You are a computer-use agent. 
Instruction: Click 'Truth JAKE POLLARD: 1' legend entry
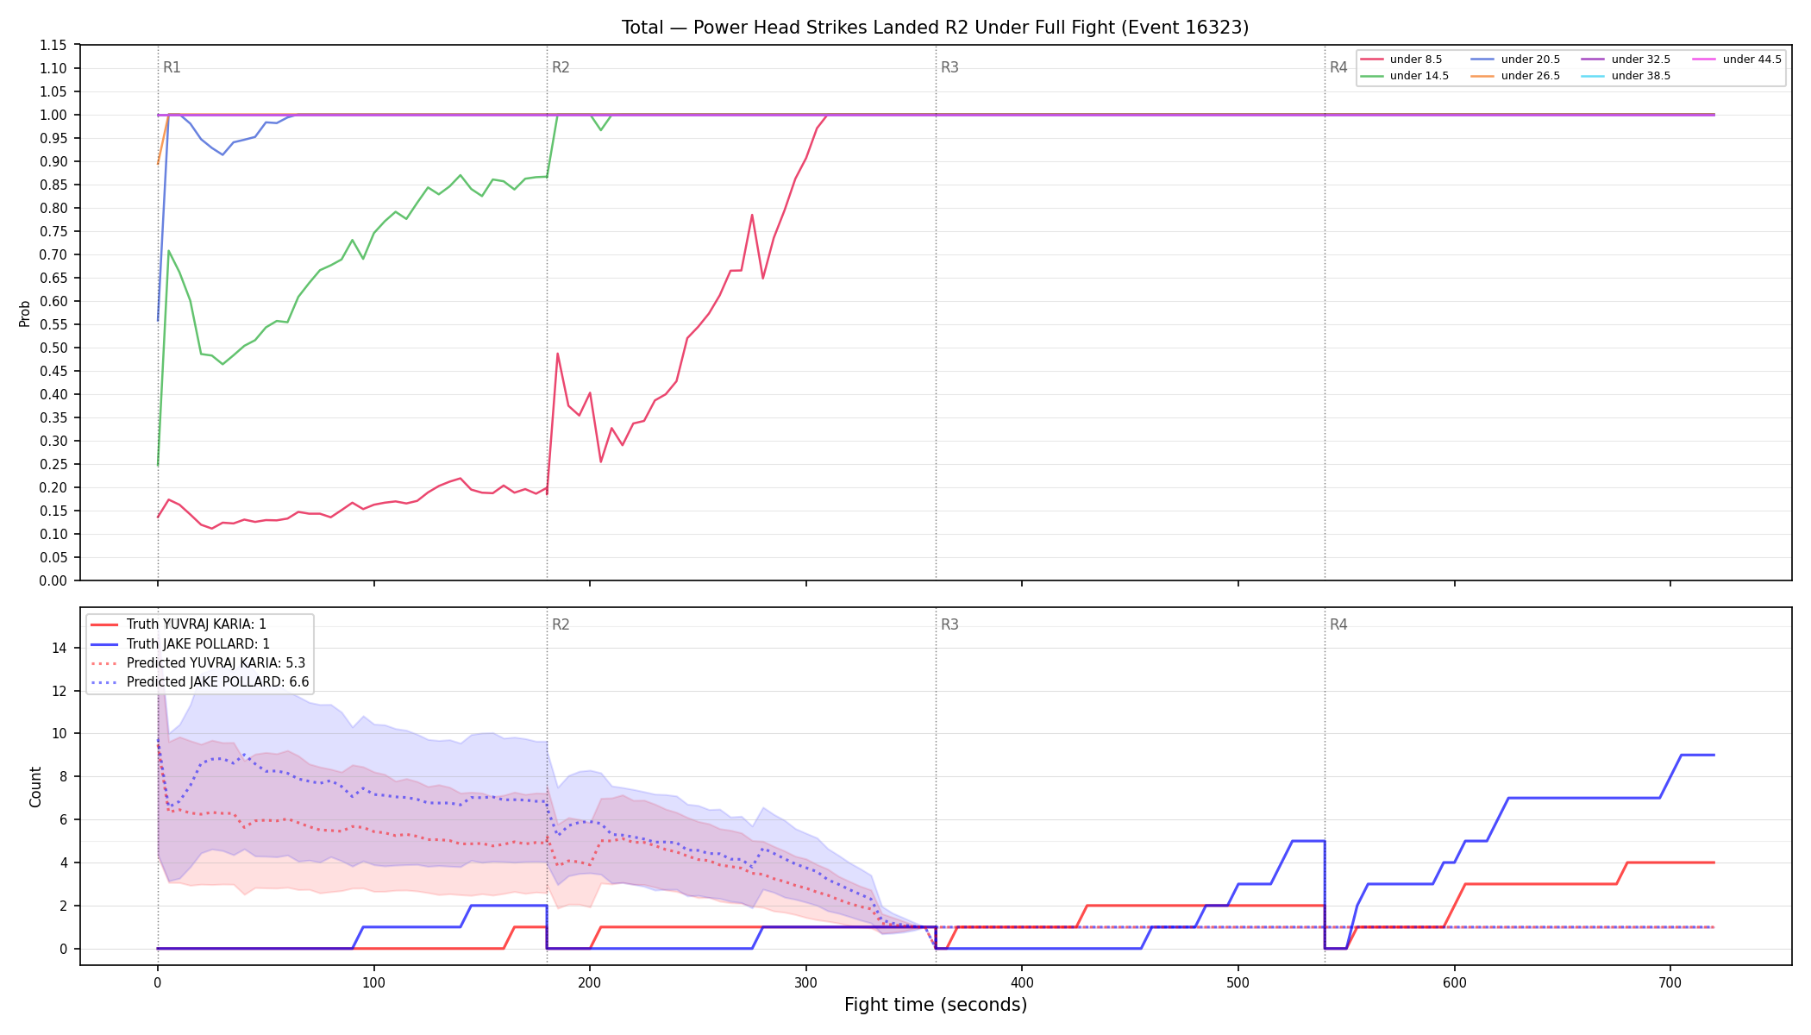(180, 644)
